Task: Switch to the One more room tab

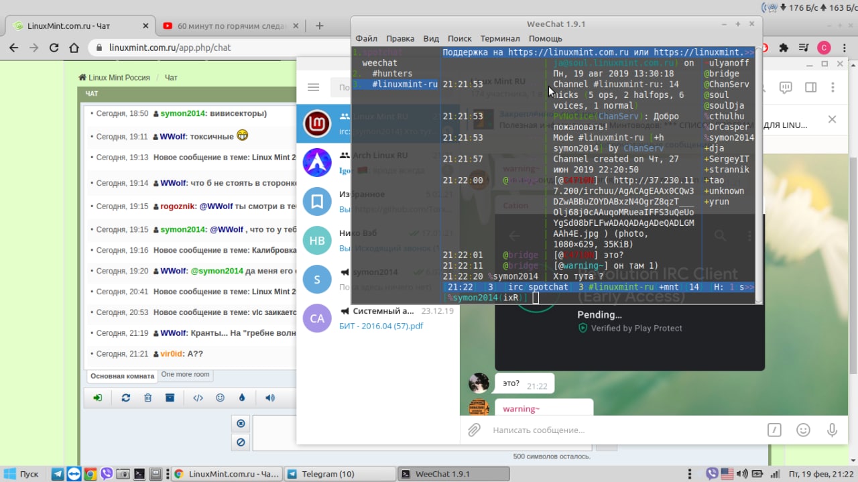Action: pos(186,375)
